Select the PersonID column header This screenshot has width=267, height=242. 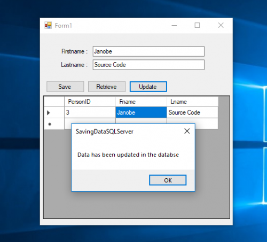90,102
